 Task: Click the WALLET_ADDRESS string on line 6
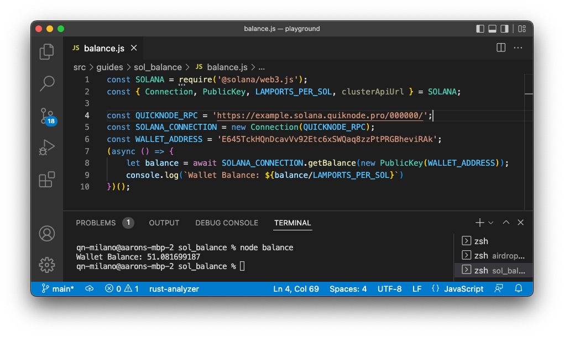point(327,139)
